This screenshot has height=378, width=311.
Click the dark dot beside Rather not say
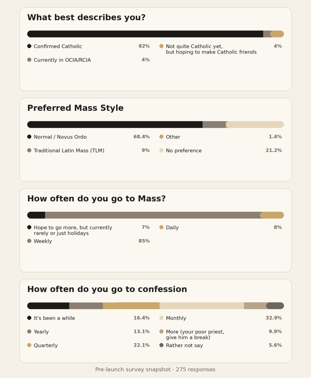[x=161, y=345]
